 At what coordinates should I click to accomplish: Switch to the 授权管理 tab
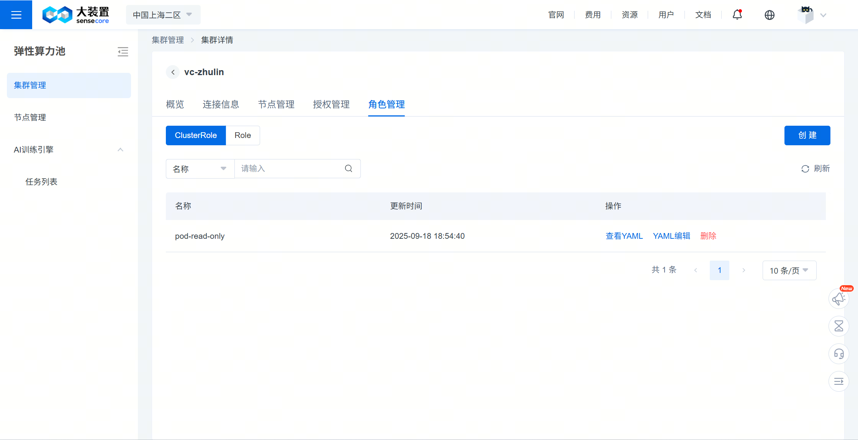(331, 104)
